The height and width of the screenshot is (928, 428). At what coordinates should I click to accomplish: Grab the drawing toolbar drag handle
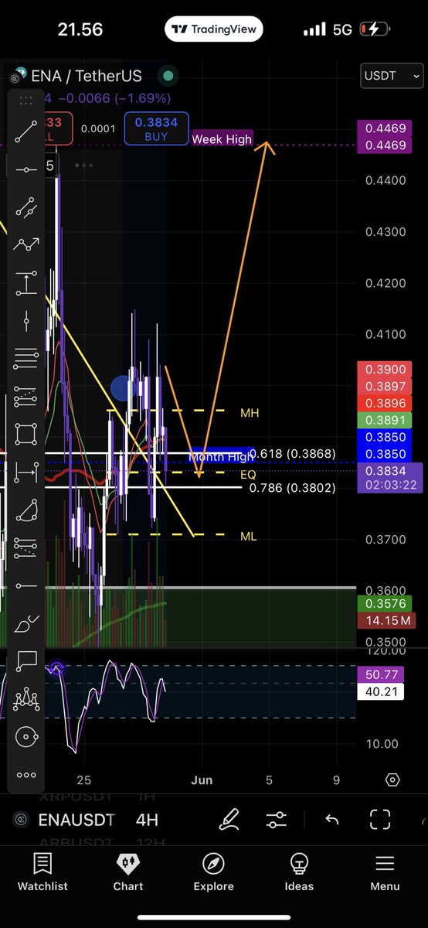click(26, 100)
